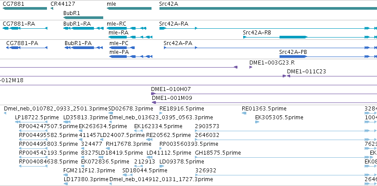Viewport: 377px width, 186px height.
Task: Select the FGM212F12.3prime EST
Action: 66,175
